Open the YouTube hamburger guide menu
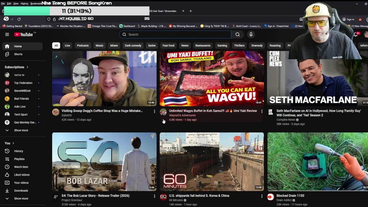This screenshot has height=207, width=368. (7, 34)
